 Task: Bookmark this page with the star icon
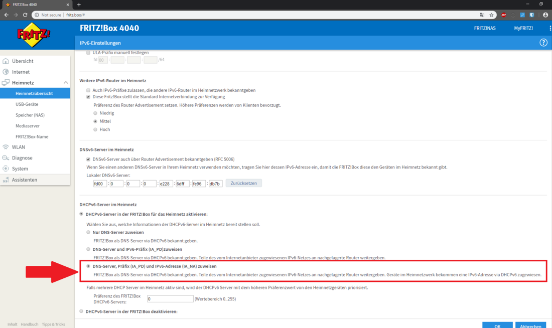pos(491,15)
